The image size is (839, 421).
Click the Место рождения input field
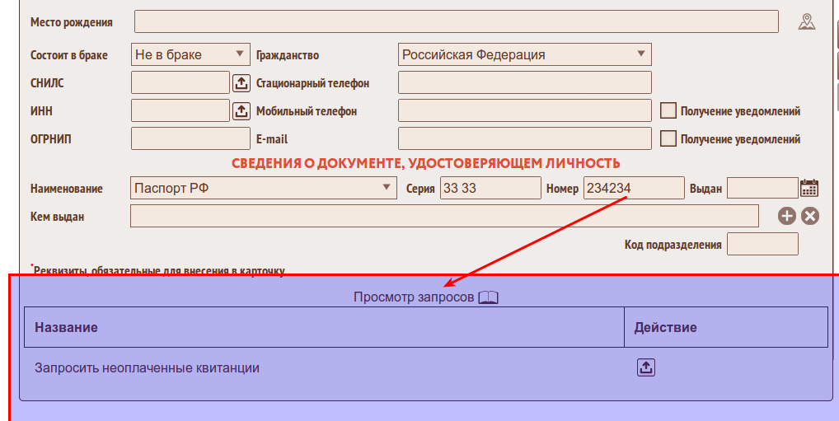tap(456, 22)
